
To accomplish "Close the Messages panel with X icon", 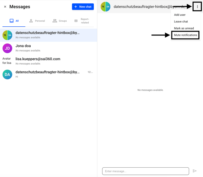I will pos(5,7).
